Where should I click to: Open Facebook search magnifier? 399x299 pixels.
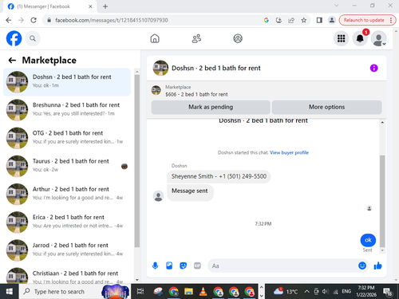click(x=33, y=38)
